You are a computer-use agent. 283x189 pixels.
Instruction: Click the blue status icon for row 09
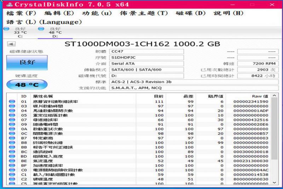click(12, 124)
